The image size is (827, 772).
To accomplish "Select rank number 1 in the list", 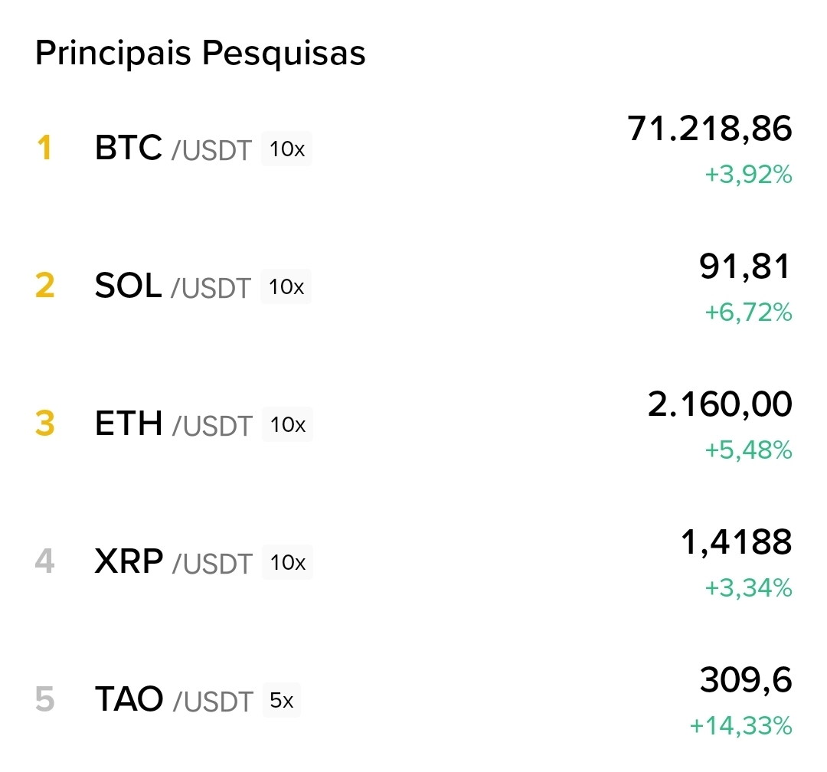I will pyautogui.click(x=44, y=148).
